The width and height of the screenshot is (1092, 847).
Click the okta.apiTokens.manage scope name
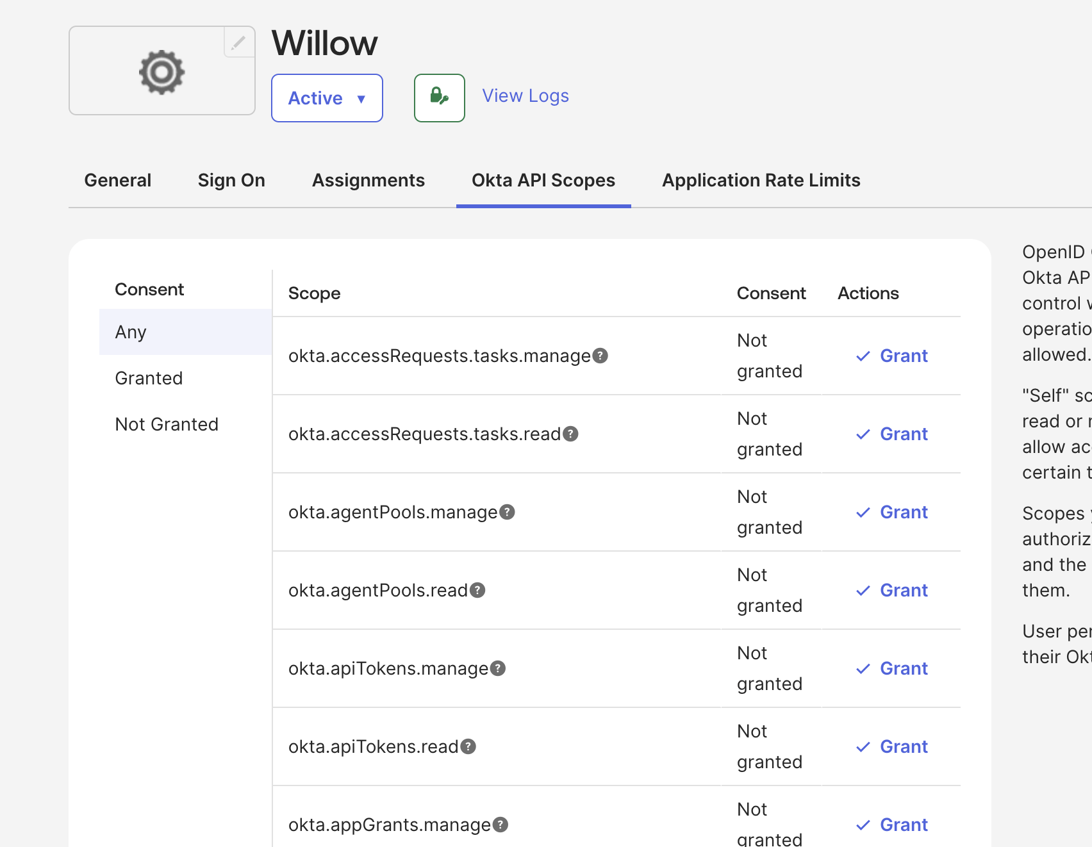tap(388, 668)
